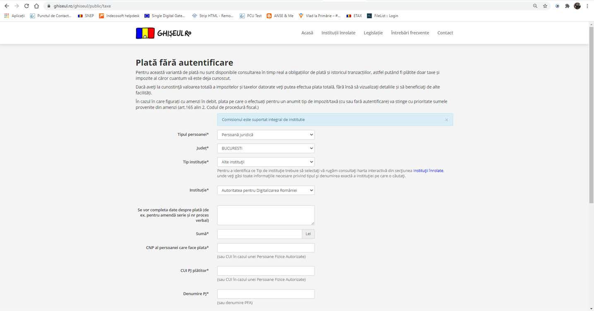Go to the browser home page icon
Viewport: 594px width, 311px height.
pos(36,6)
